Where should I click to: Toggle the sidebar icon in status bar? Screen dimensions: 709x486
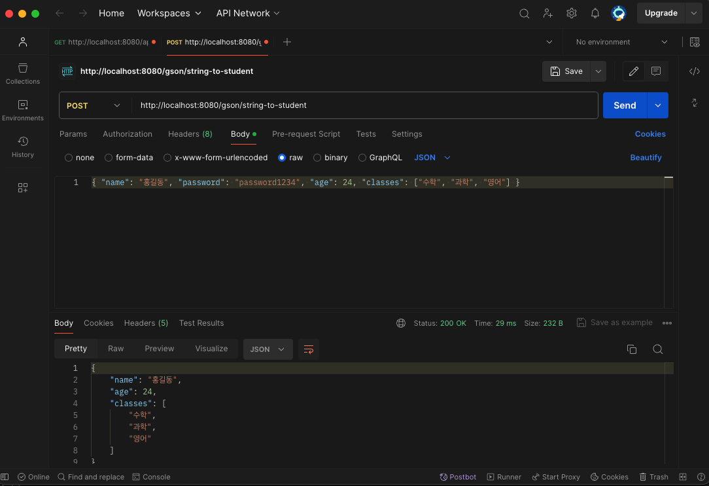(5, 476)
